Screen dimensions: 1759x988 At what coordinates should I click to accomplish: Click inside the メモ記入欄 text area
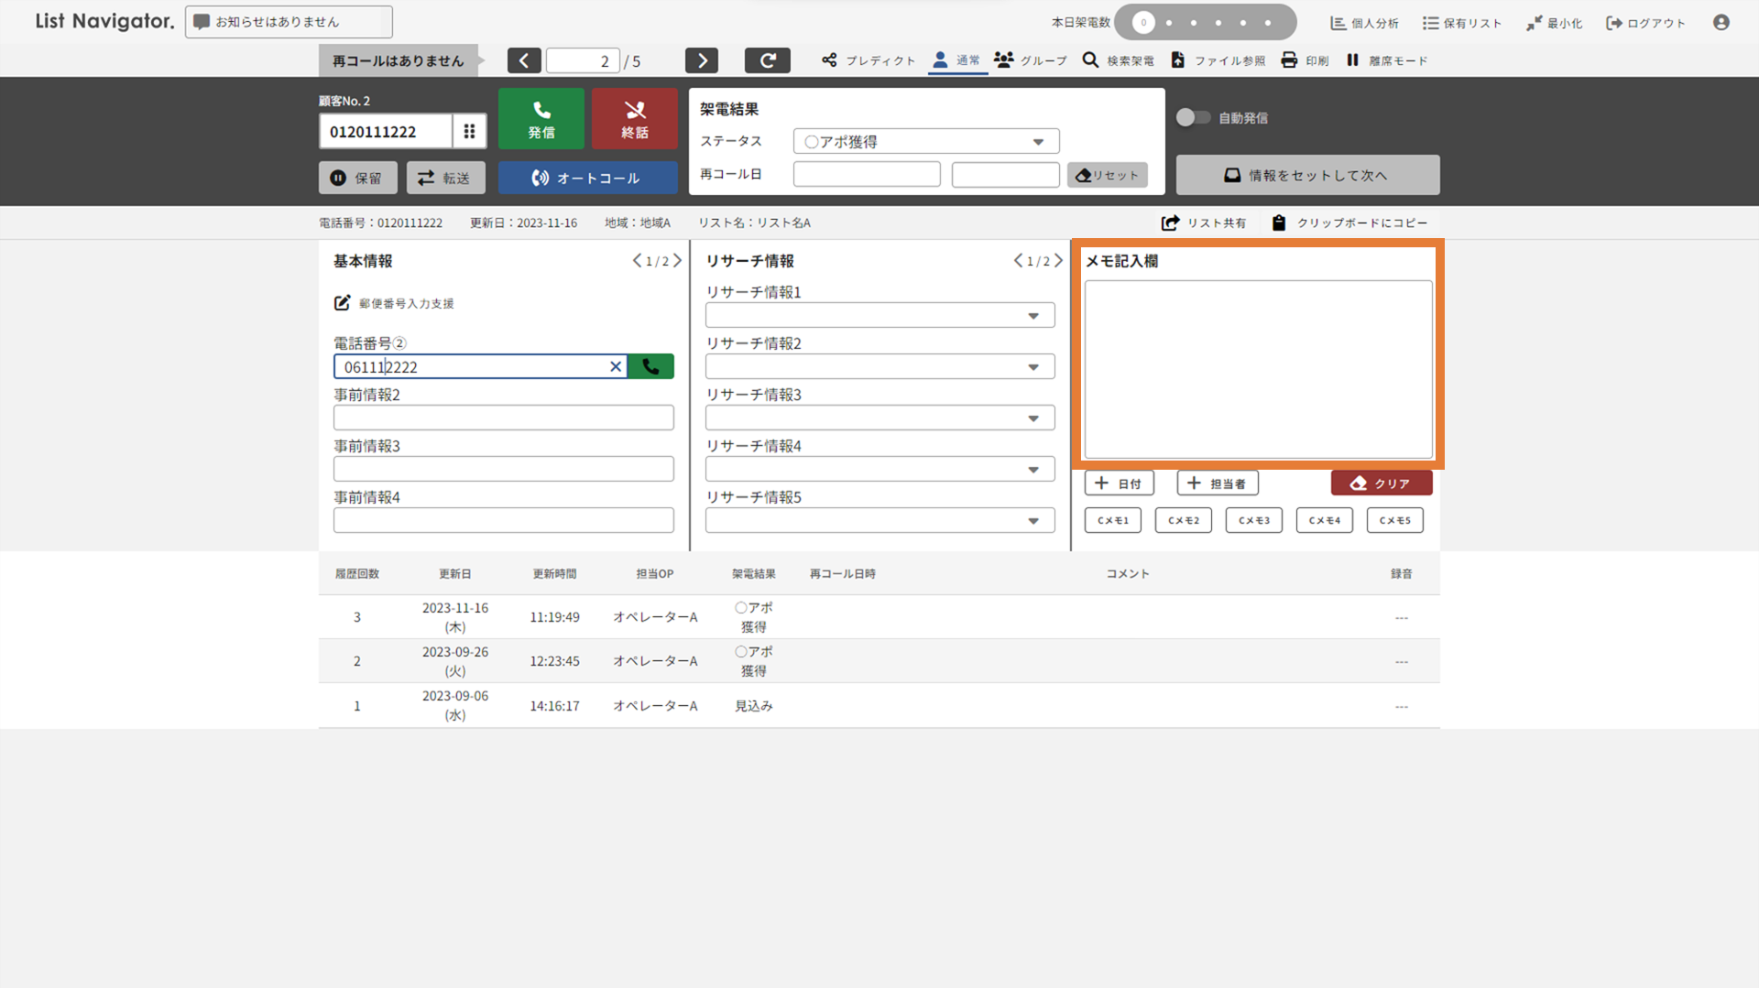(1258, 369)
